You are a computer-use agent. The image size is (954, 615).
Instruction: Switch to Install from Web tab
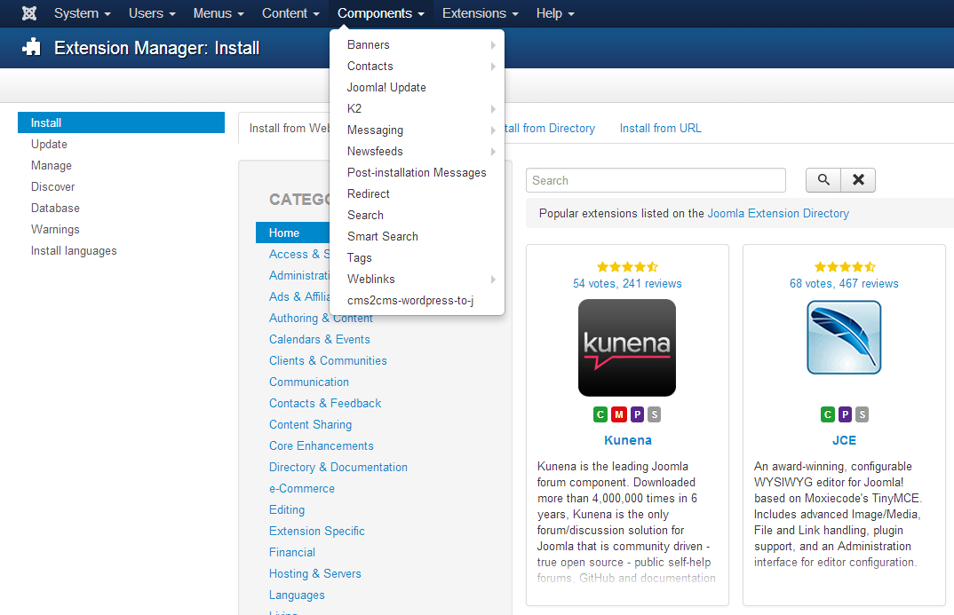click(290, 128)
